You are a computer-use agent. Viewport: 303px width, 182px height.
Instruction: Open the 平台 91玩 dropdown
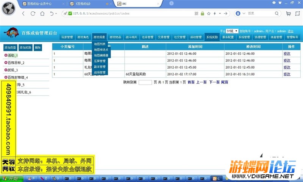pos(232,31)
